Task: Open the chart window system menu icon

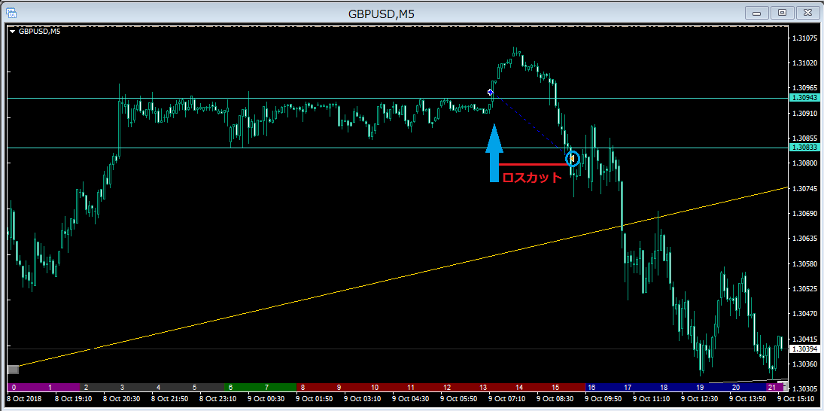Action: (11, 13)
